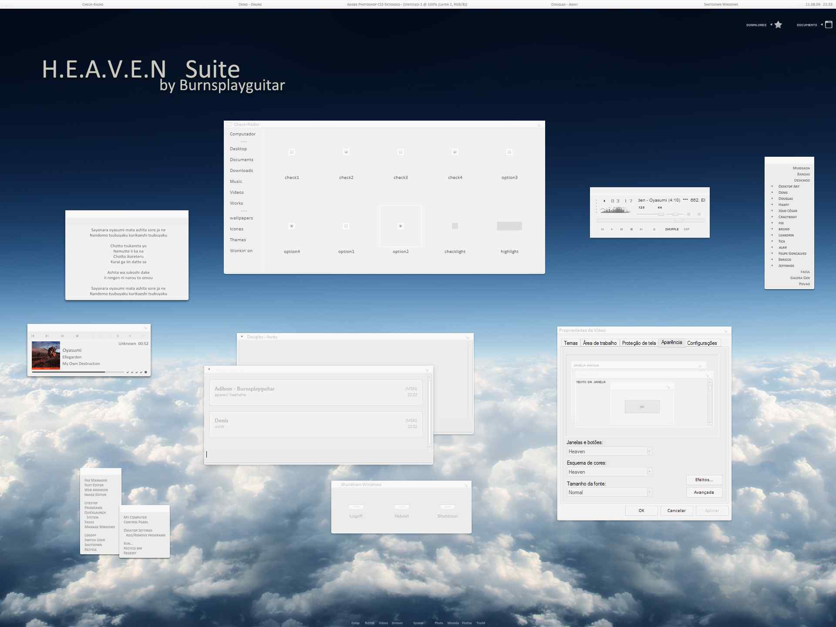Expand Denis contact in list
Viewport: 836px width, 627px height.
pos(772,192)
